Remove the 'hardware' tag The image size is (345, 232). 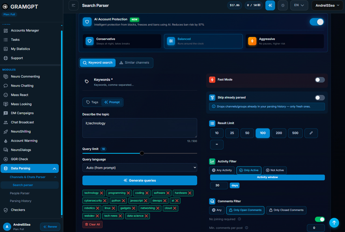click(x=190, y=193)
